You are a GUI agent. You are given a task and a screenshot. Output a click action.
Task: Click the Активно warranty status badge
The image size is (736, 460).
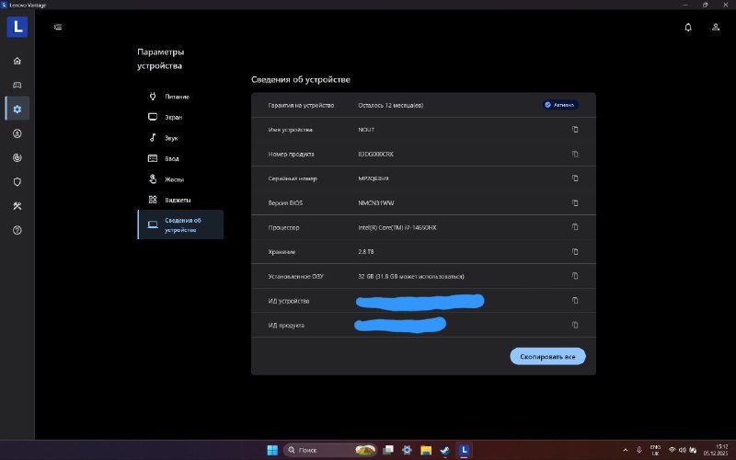pos(560,105)
